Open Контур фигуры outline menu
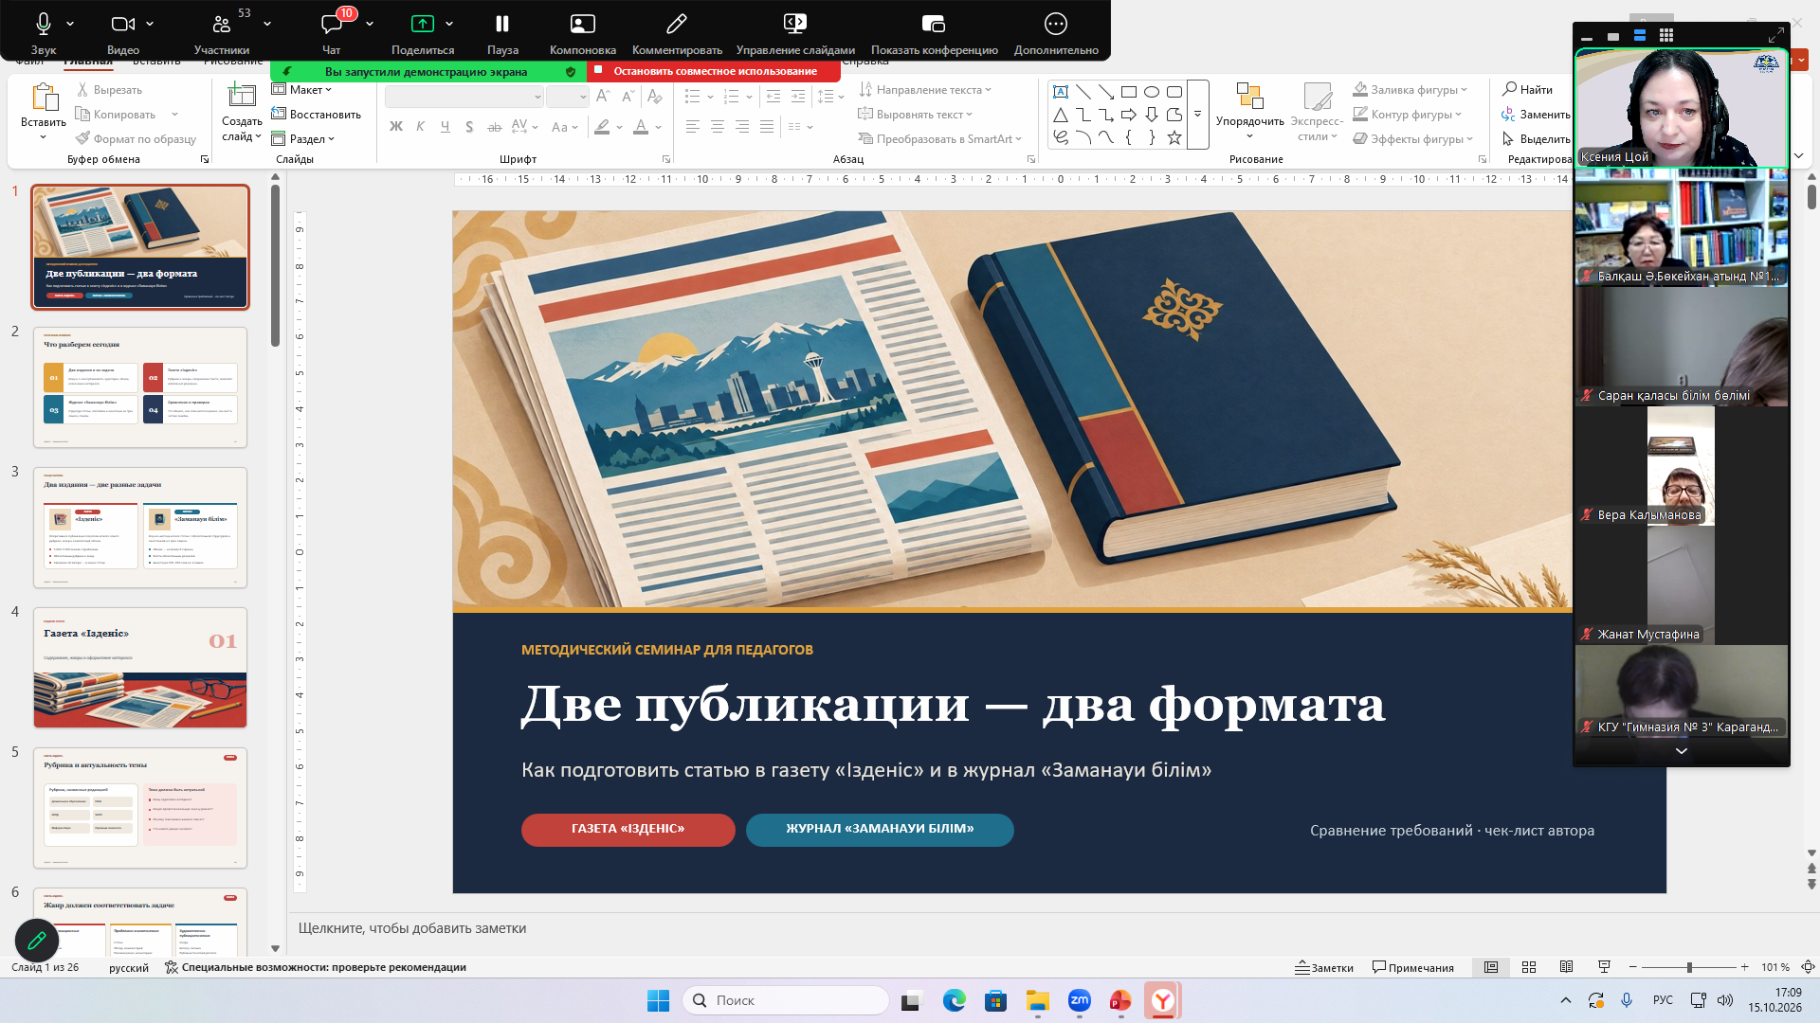 [x=1408, y=115]
